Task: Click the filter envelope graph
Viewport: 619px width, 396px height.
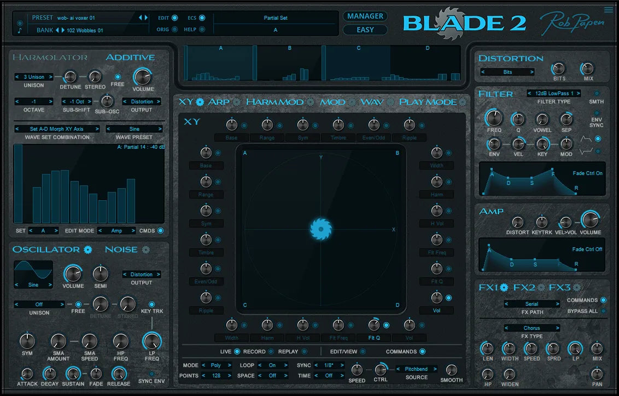Action: click(x=542, y=178)
